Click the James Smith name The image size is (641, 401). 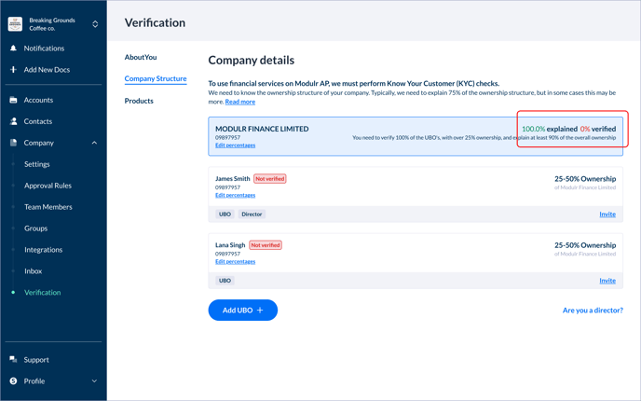233,179
